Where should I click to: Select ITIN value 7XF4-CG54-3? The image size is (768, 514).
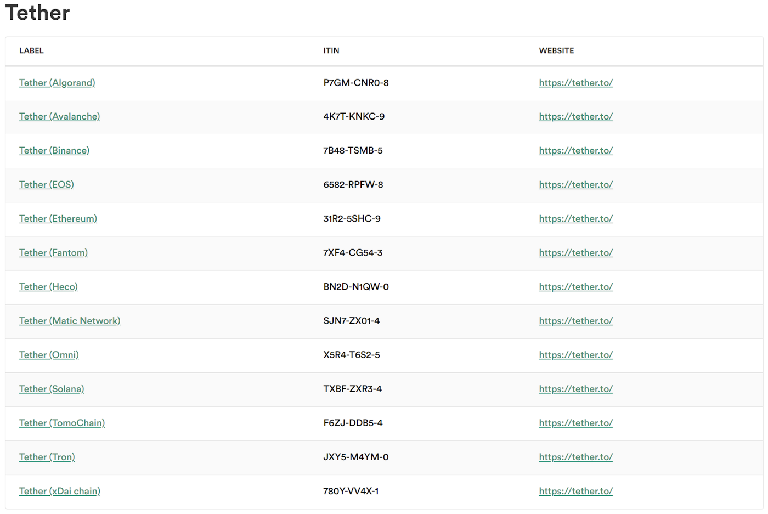pos(353,253)
